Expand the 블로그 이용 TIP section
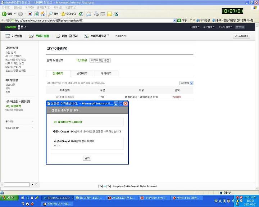259x207 pixels. click(19, 128)
